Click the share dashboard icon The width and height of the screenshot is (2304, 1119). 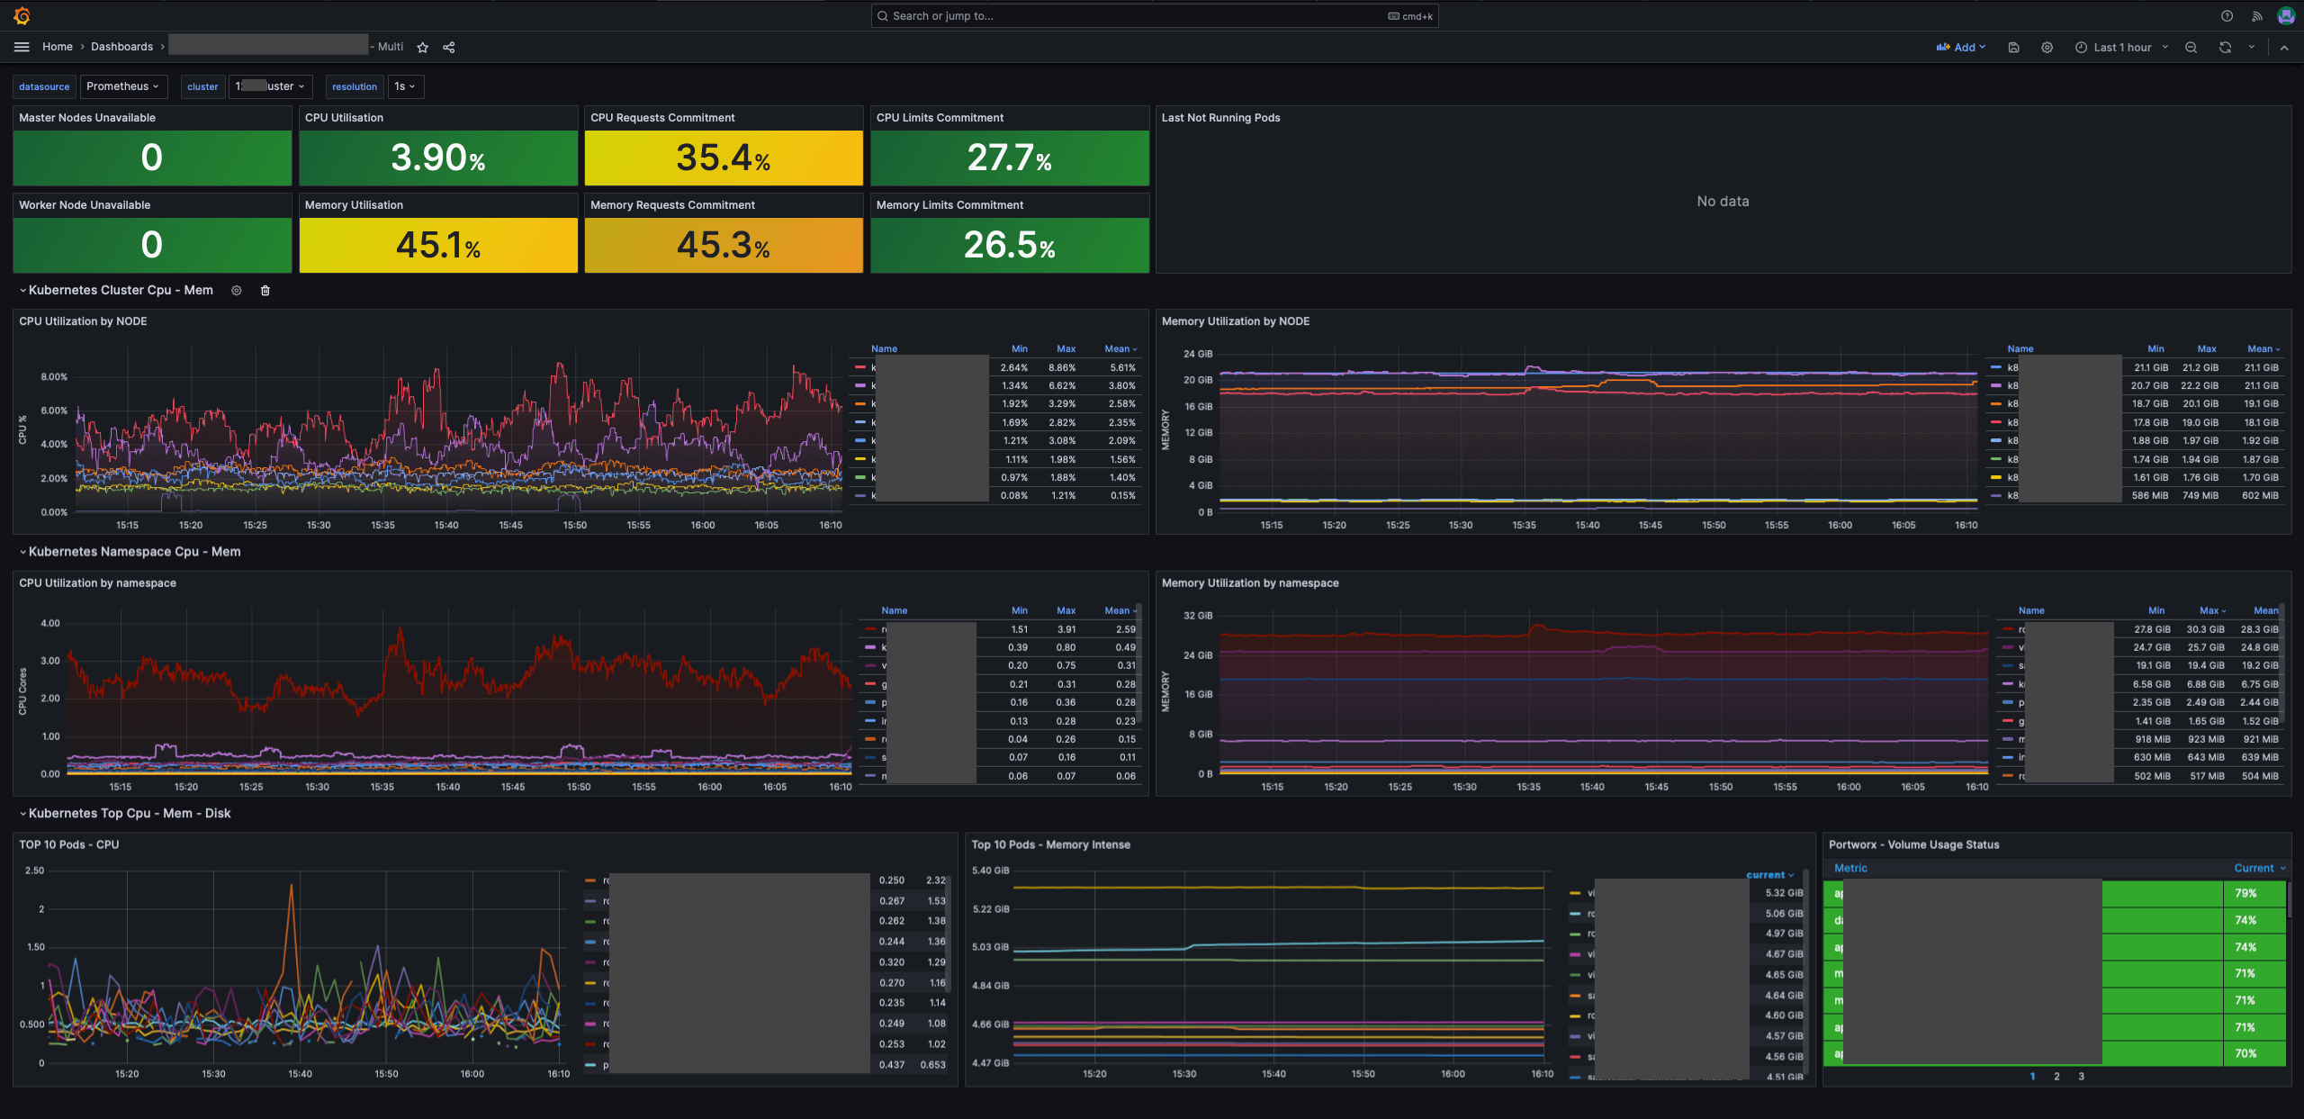[x=448, y=47]
